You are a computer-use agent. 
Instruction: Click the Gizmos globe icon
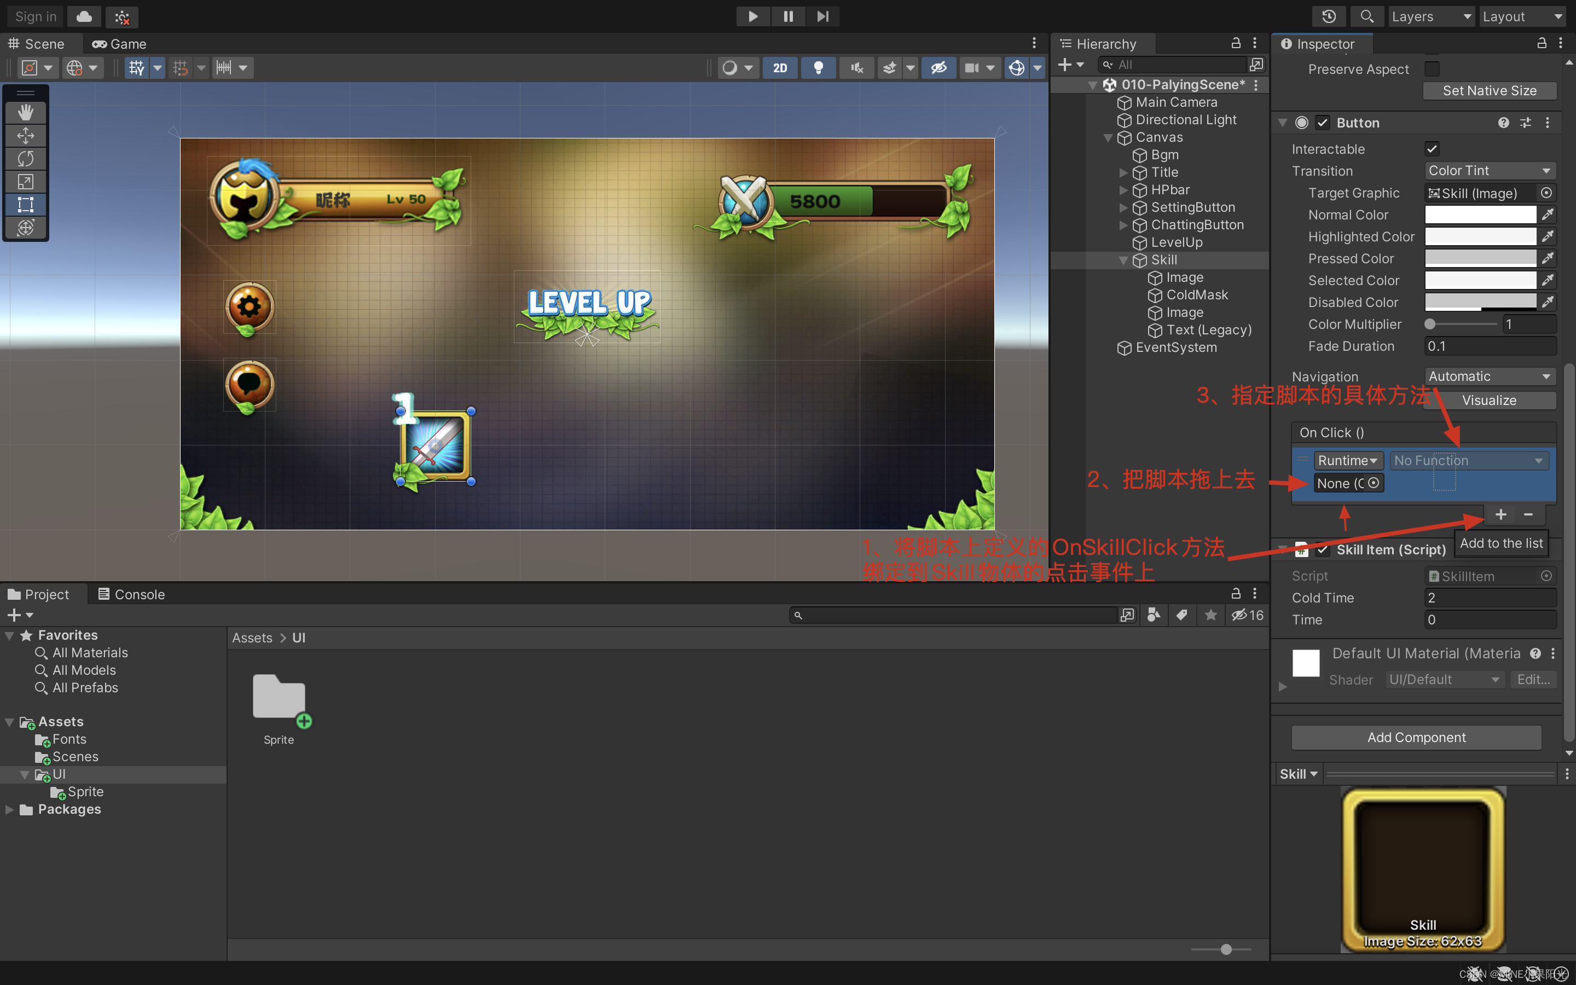coord(1017,68)
